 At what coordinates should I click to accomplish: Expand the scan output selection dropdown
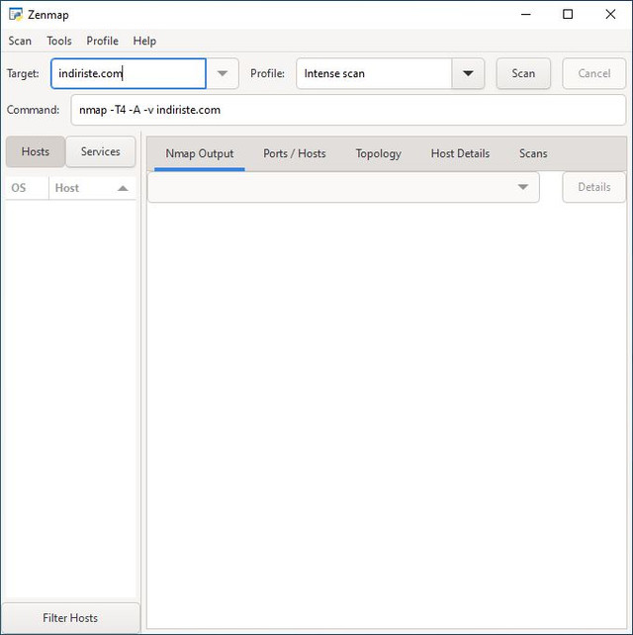click(343, 187)
